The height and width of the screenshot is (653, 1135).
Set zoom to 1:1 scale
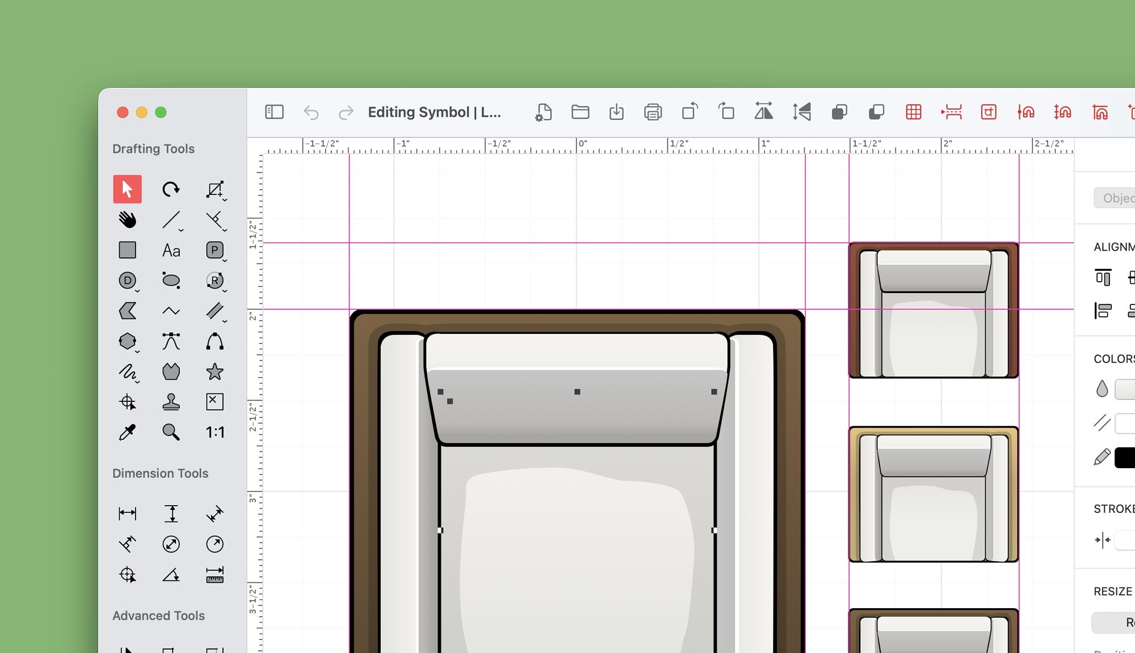tap(215, 432)
